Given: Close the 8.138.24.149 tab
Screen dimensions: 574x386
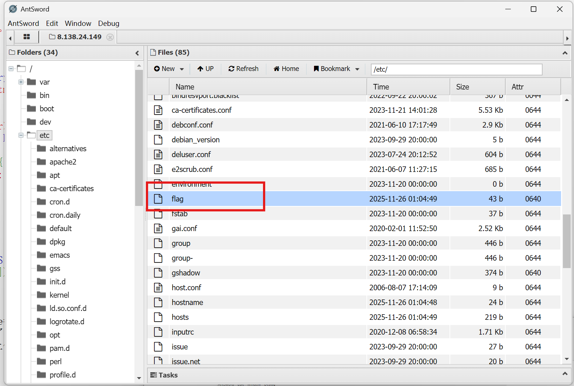Looking at the screenshot, I should 110,37.
